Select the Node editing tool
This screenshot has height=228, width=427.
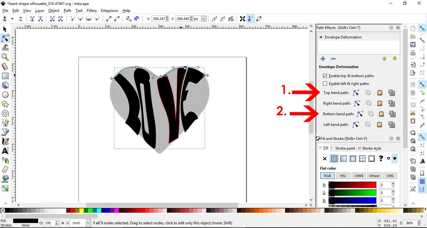5,38
